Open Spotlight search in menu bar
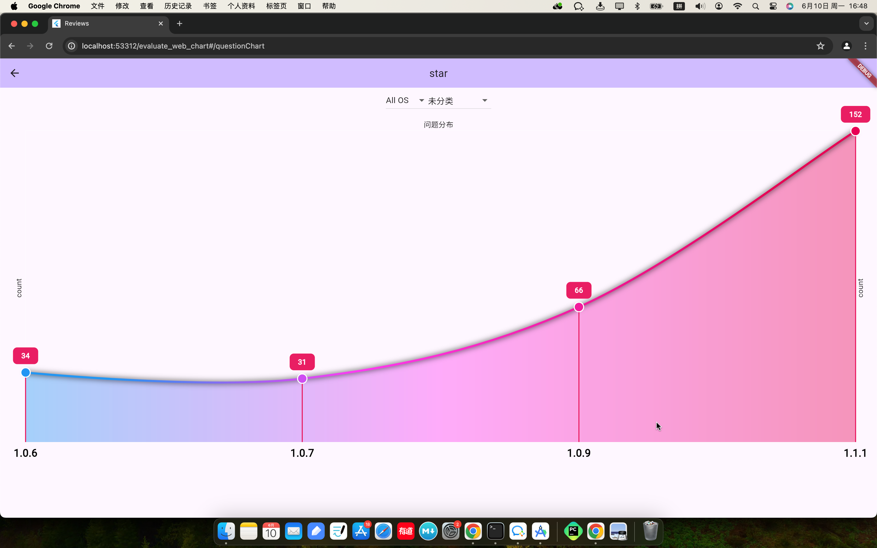The height and width of the screenshot is (548, 877). click(756, 6)
